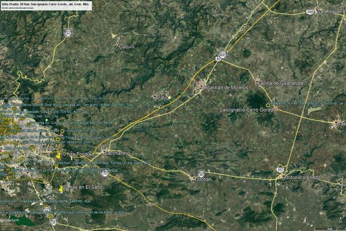346x231 pixels.
Task: Click the Acatic town marker
Action: click(x=155, y=96)
